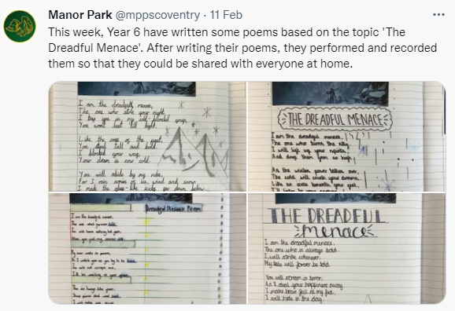Open the photo titled THE DREADFUL Menace
The height and width of the screenshot is (311, 455).
pos(346,248)
